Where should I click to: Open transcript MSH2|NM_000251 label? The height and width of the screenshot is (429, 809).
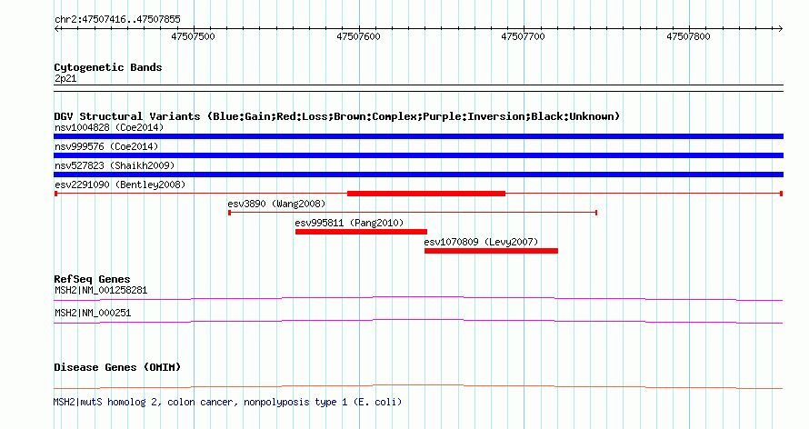pyautogui.click(x=93, y=313)
